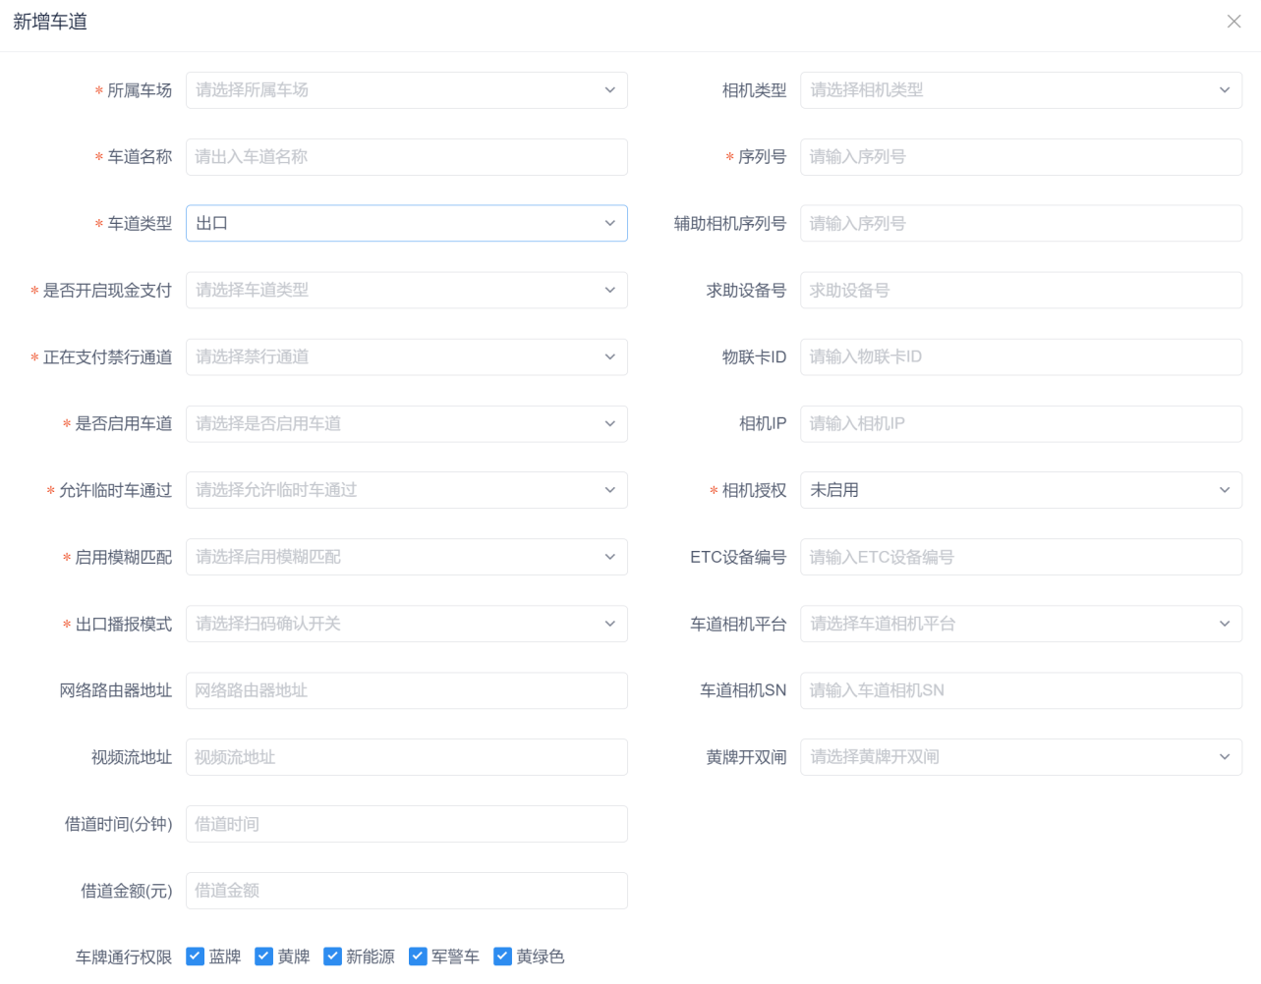Viewport: 1261px width, 984px height.
Task: Focus the 求助设备号 input field
Action: (x=1021, y=291)
